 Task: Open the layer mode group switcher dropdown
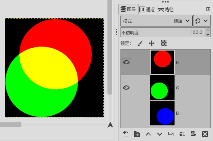tap(202, 21)
